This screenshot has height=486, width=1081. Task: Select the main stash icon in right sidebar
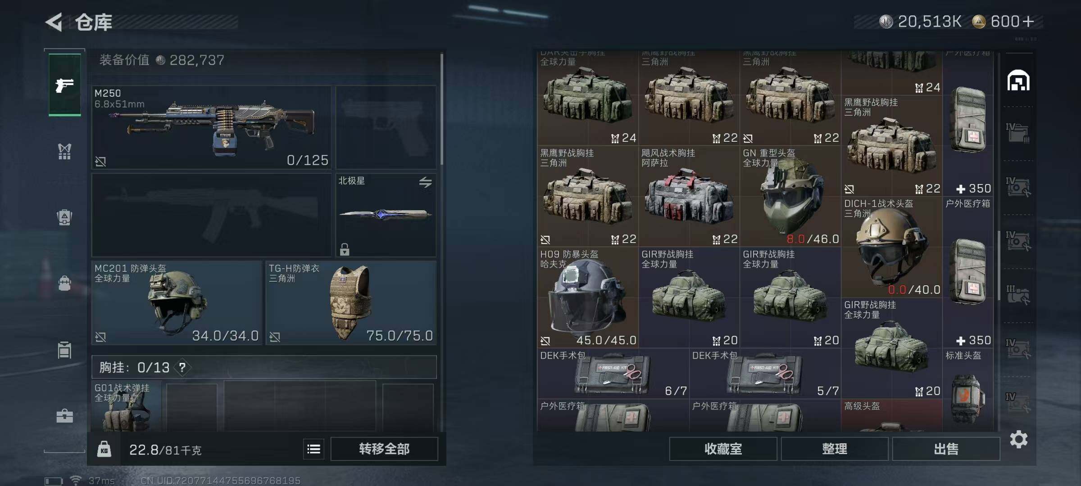tap(1018, 81)
